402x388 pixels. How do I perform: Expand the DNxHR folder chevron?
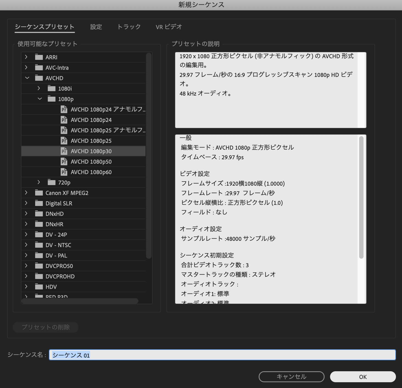(26, 224)
